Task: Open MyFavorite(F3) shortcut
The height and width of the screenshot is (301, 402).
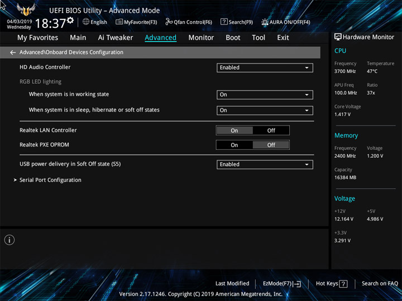Action: 136,22
